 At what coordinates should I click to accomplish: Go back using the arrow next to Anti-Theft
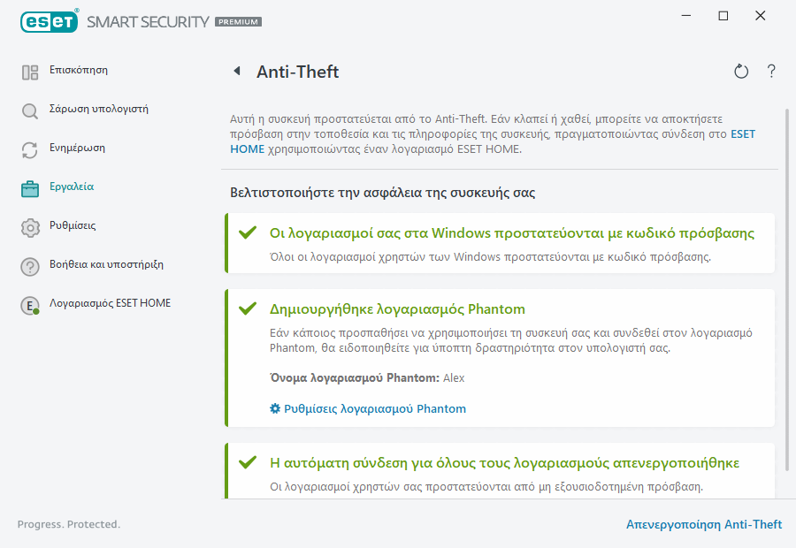235,72
